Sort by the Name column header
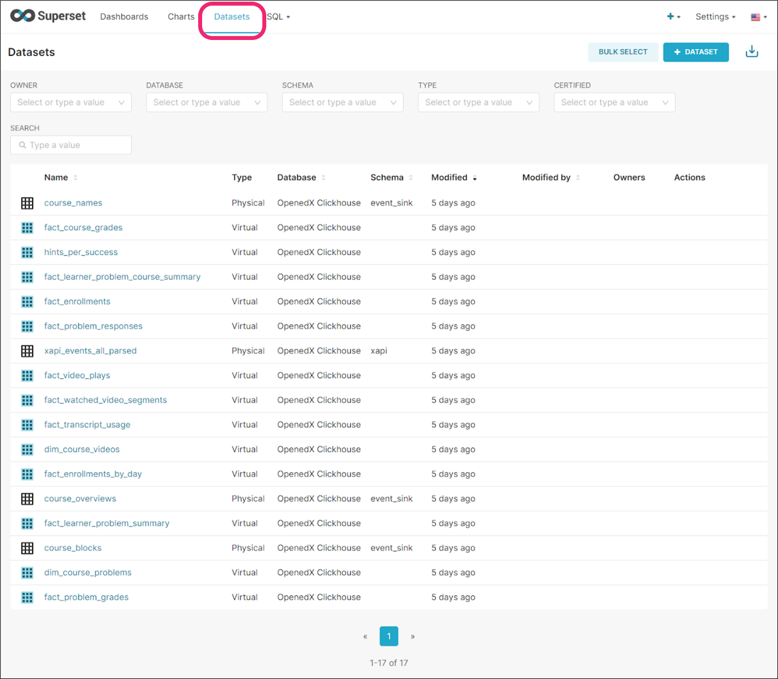Screen dimensions: 778x679 tap(61, 177)
